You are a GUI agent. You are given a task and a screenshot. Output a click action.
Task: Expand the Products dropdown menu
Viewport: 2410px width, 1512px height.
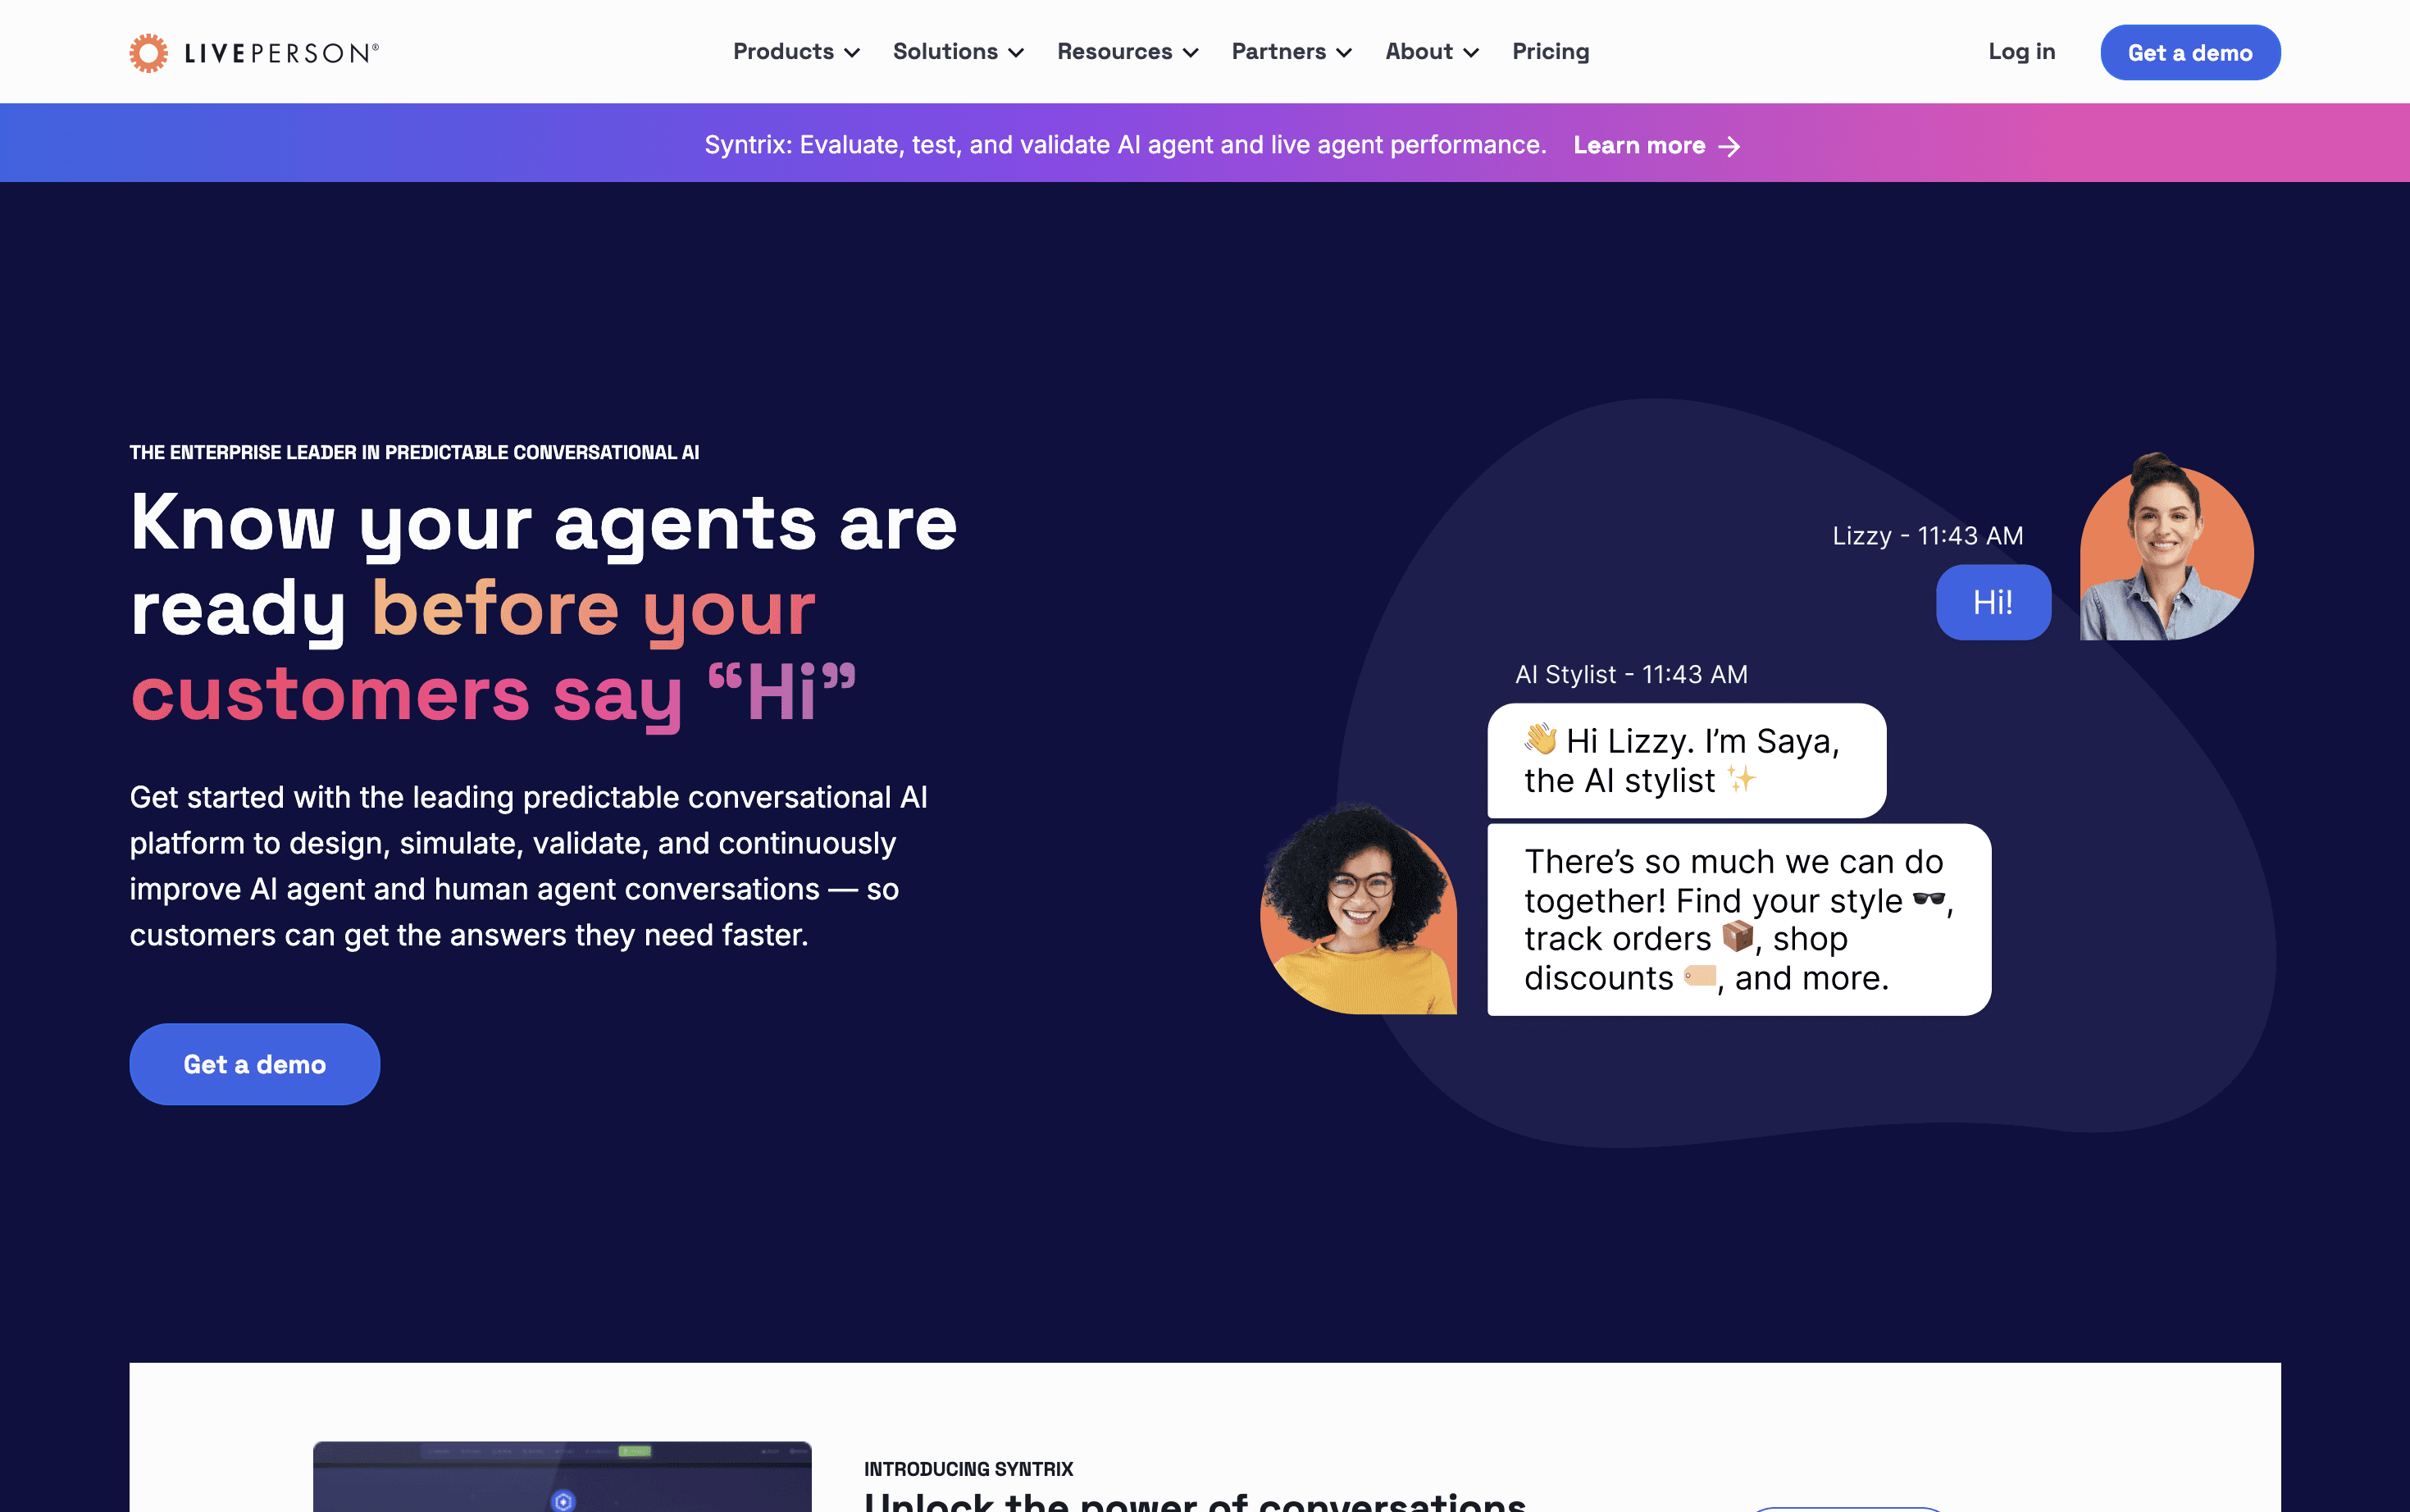796,52
